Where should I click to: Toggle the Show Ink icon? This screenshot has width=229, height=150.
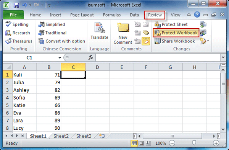pos(146,41)
